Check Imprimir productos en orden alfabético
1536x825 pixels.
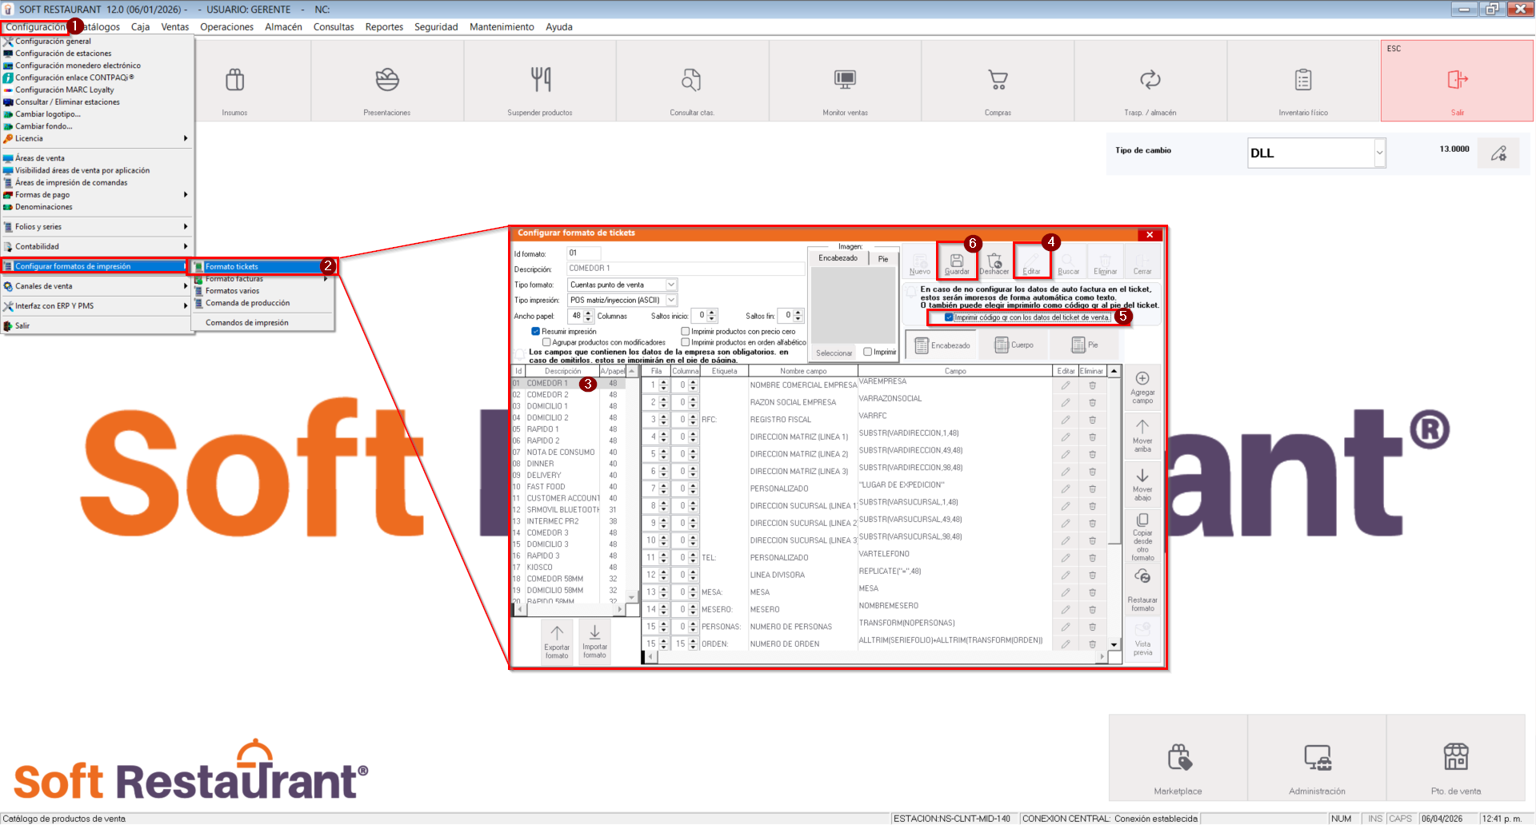tap(686, 342)
